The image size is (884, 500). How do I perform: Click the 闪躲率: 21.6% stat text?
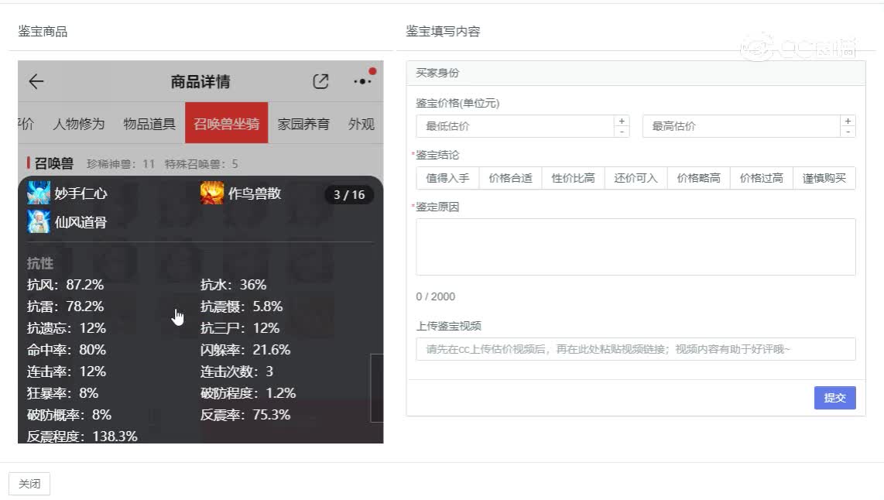tap(245, 350)
